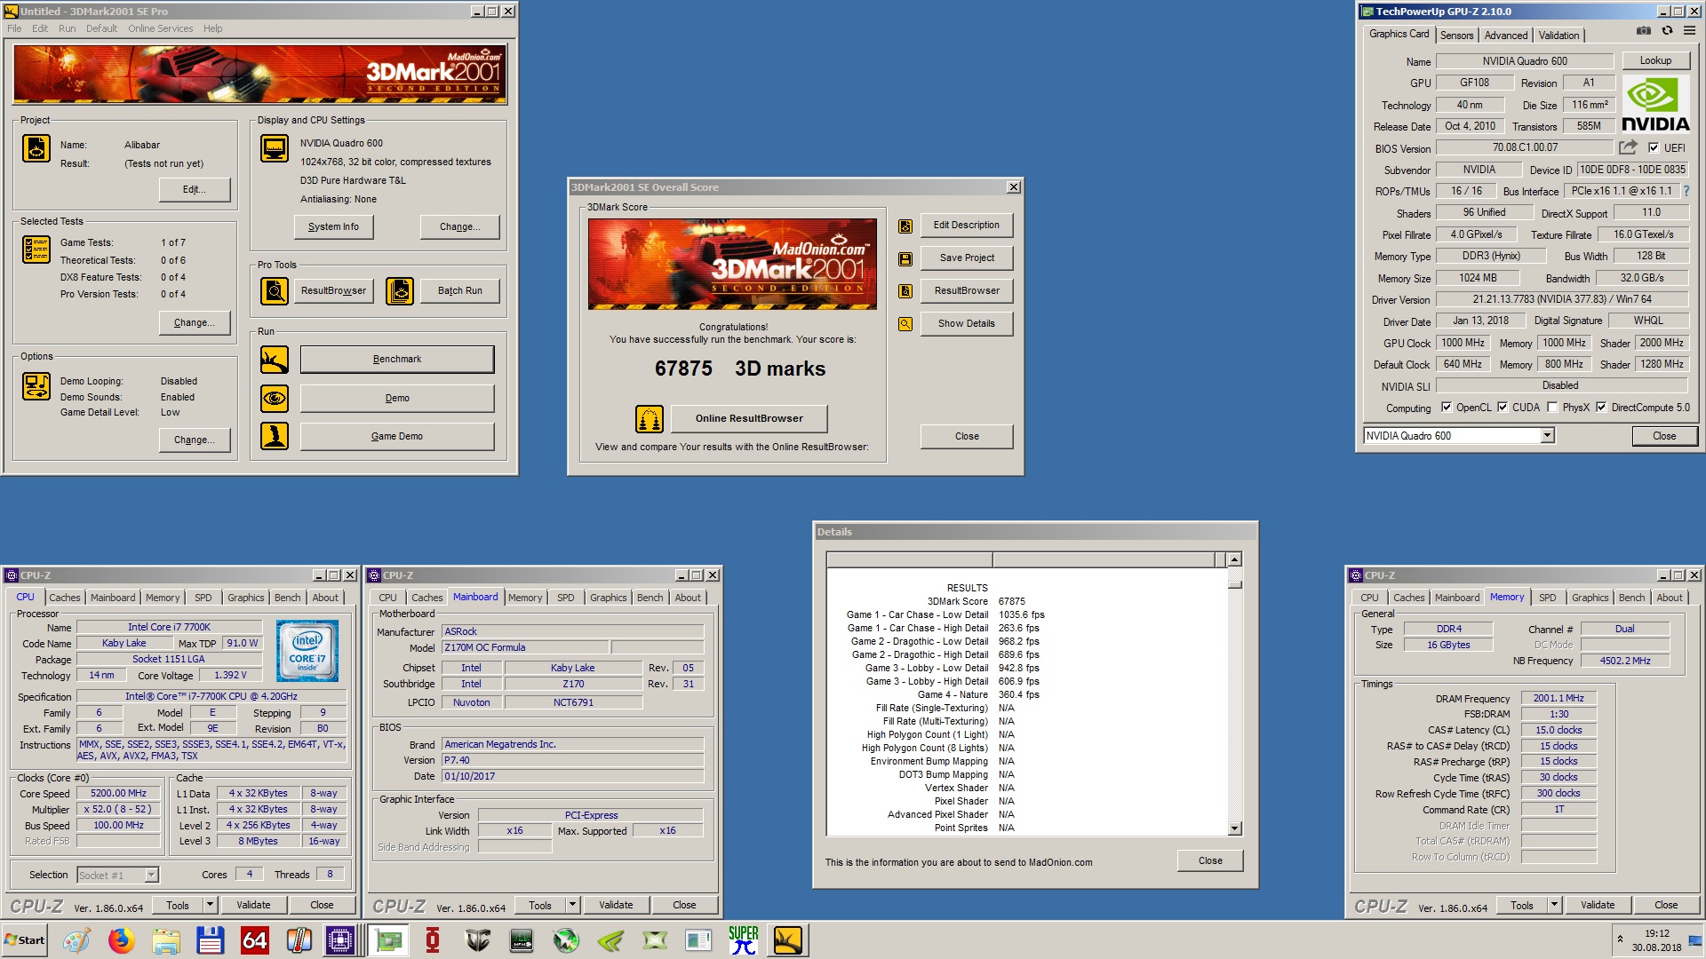Open Firefox from the taskbar
This screenshot has height=959, width=1706.
tap(122, 940)
